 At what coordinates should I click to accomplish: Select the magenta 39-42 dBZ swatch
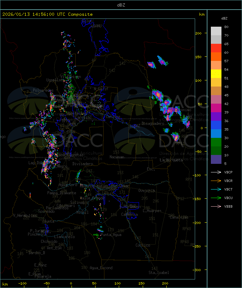216,108
